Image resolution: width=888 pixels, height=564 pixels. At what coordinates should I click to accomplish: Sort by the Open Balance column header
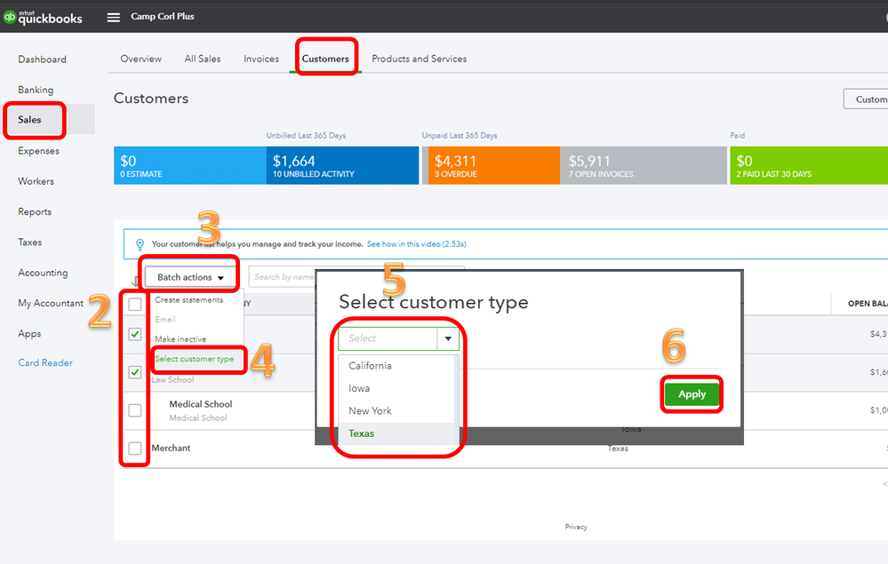point(868,304)
